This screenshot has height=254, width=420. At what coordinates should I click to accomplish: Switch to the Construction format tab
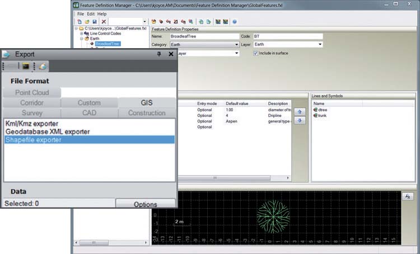[147, 113]
